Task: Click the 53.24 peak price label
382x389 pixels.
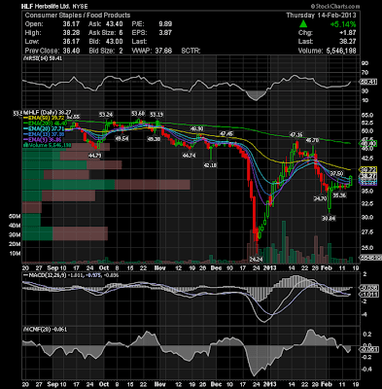Action: (x=106, y=115)
